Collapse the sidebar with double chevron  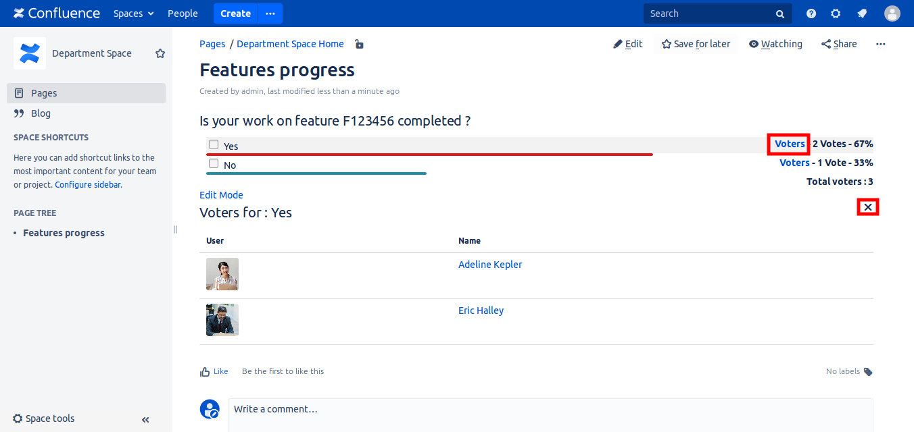pos(145,419)
